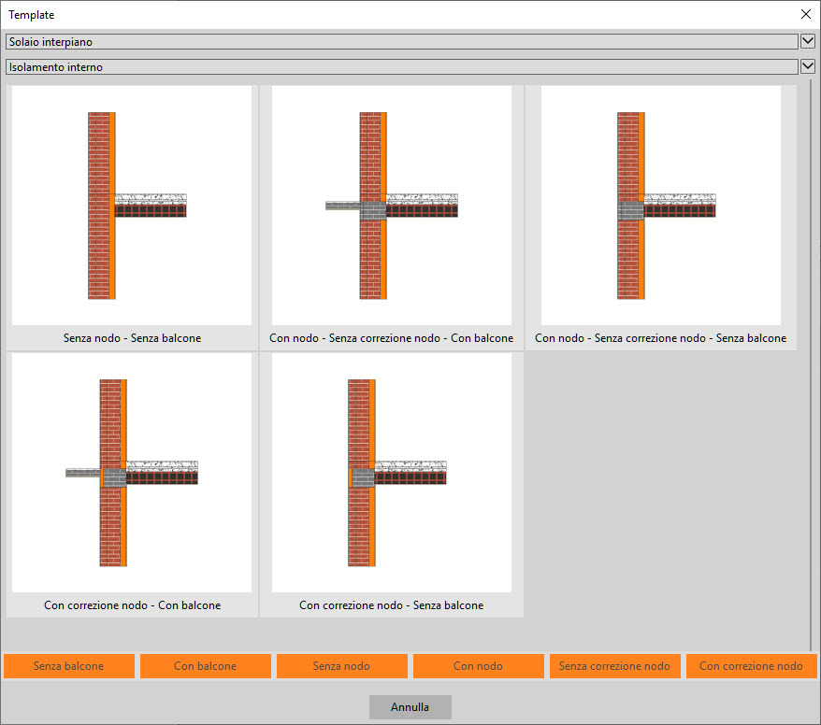
Task: Expand the 'Isolamento interno' dropdown arrow
Action: point(808,66)
